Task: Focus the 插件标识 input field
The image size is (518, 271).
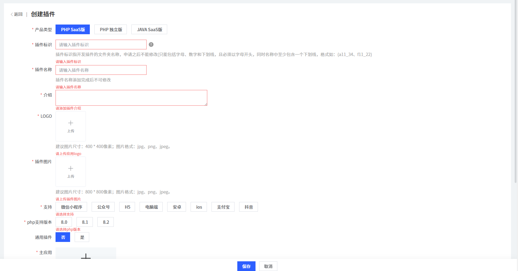Action: pyautogui.click(x=101, y=45)
